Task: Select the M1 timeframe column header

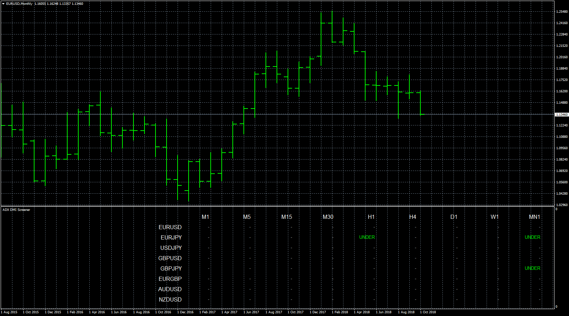Action: [x=206, y=217]
